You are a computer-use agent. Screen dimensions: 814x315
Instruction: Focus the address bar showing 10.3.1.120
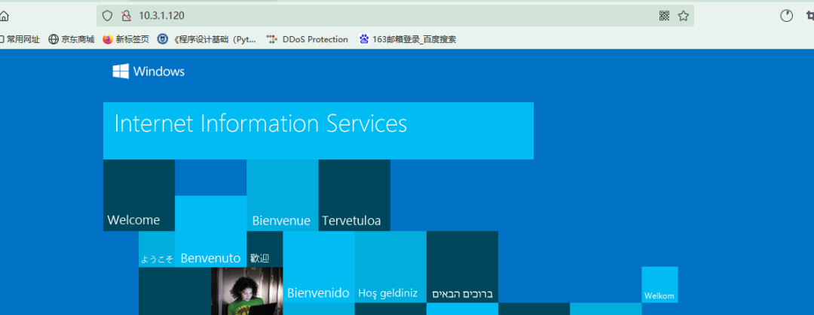(395, 16)
